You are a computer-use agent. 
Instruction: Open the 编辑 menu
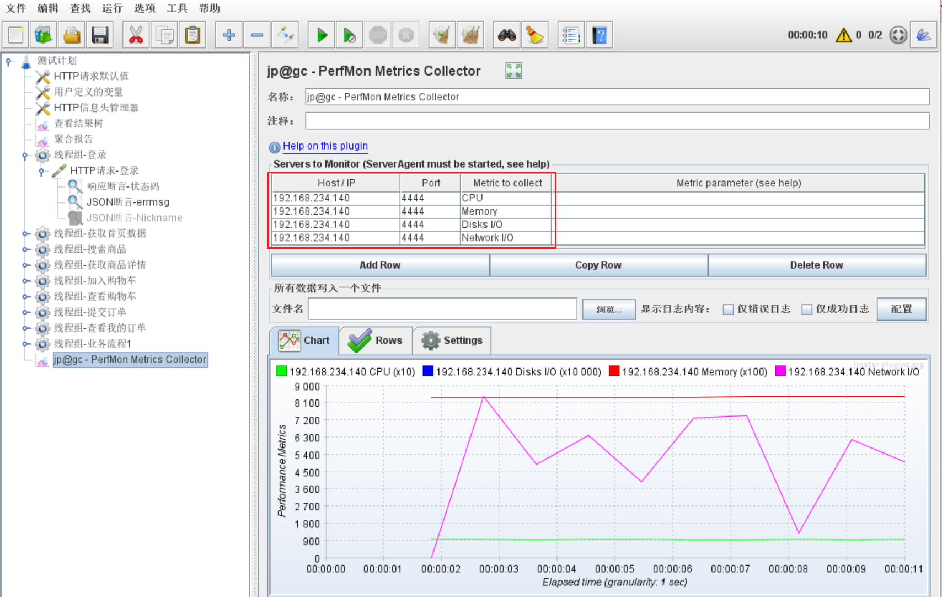coord(48,8)
